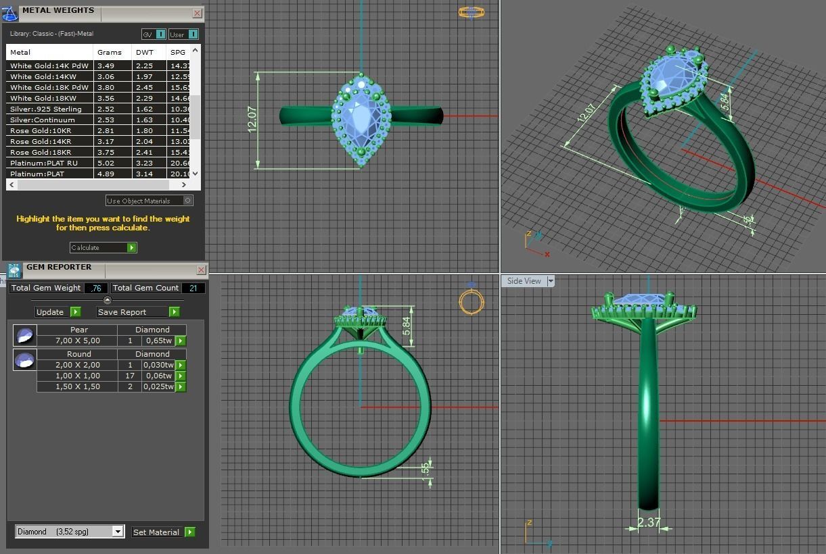Select the Silver:Continuum row
This screenshot has height=554, width=826.
pos(99,120)
